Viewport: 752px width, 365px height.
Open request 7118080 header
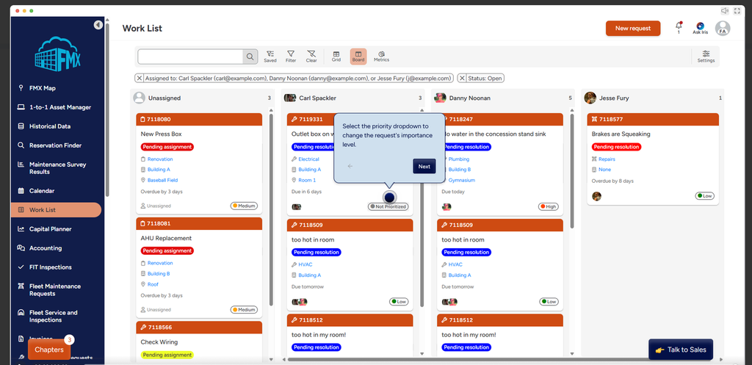[199, 120]
